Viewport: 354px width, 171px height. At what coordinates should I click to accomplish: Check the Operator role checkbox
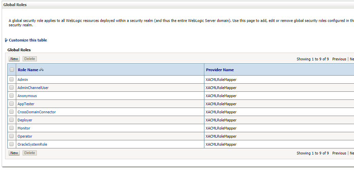[x=11, y=136]
